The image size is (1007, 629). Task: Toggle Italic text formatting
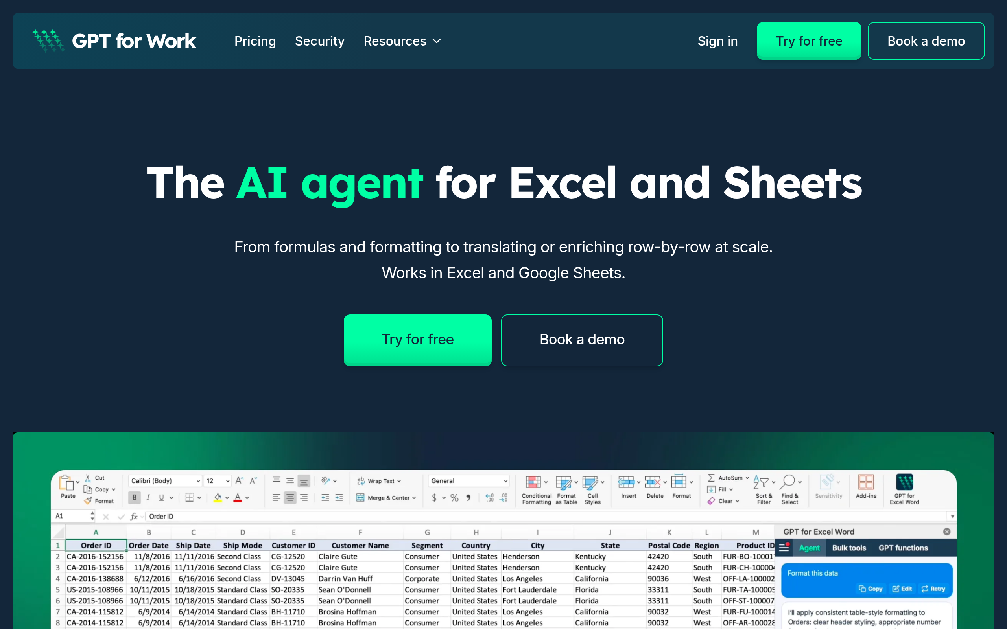[148, 498]
